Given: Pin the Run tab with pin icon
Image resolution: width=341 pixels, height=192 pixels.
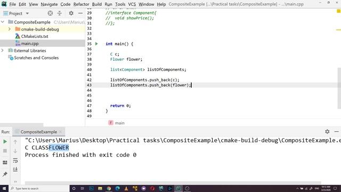Looking at the screenshot, I should [x=5, y=174].
